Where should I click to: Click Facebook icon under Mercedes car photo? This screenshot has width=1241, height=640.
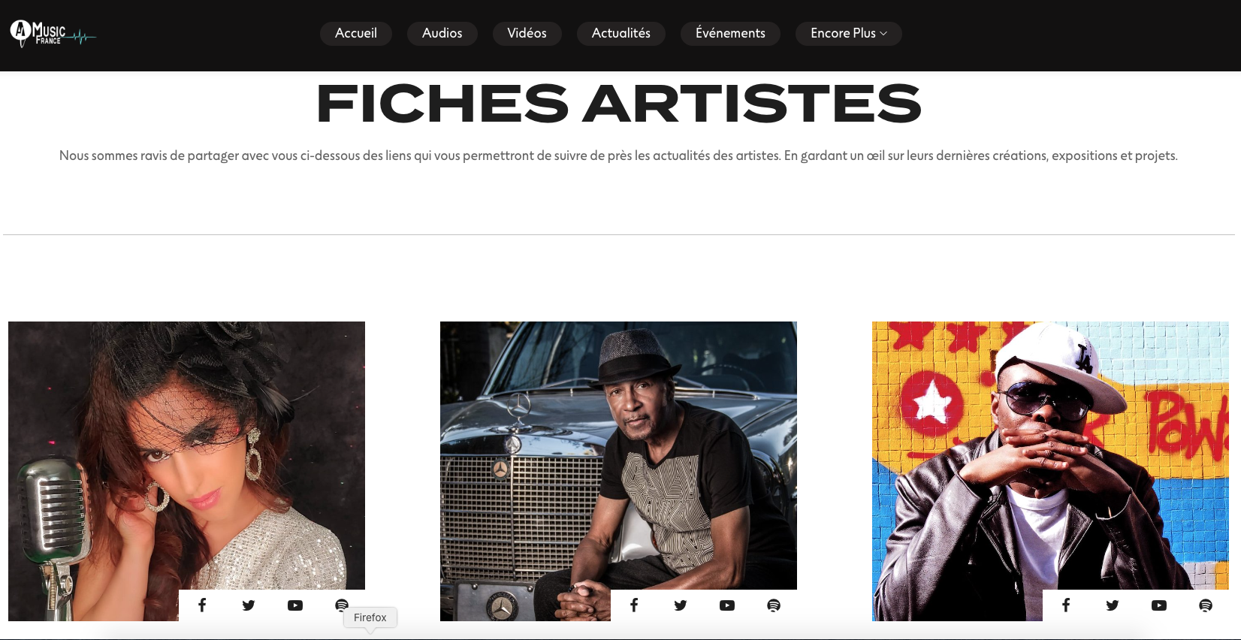[634, 605]
